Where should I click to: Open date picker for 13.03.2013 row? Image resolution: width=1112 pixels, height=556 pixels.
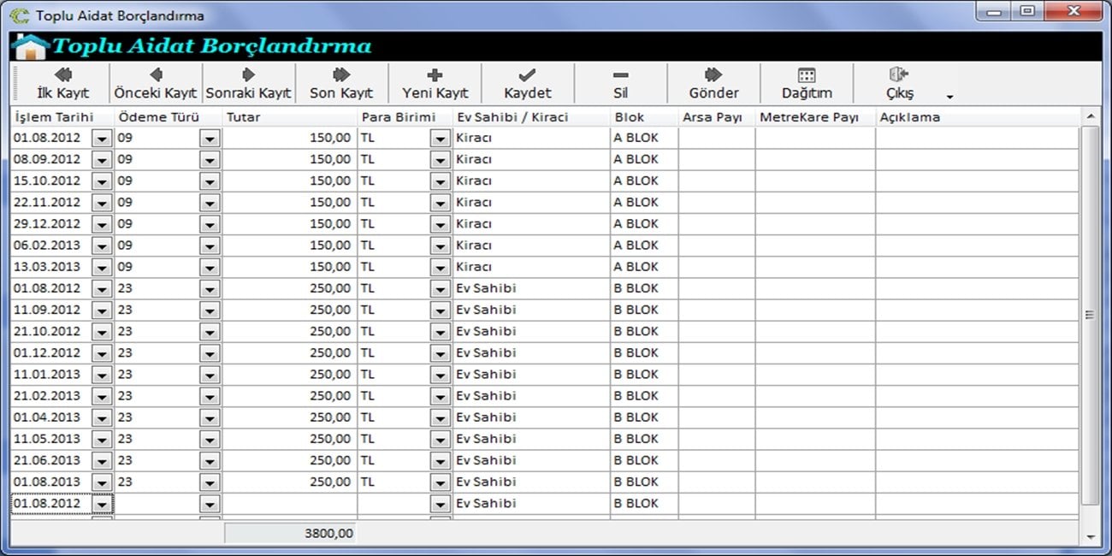click(x=103, y=267)
